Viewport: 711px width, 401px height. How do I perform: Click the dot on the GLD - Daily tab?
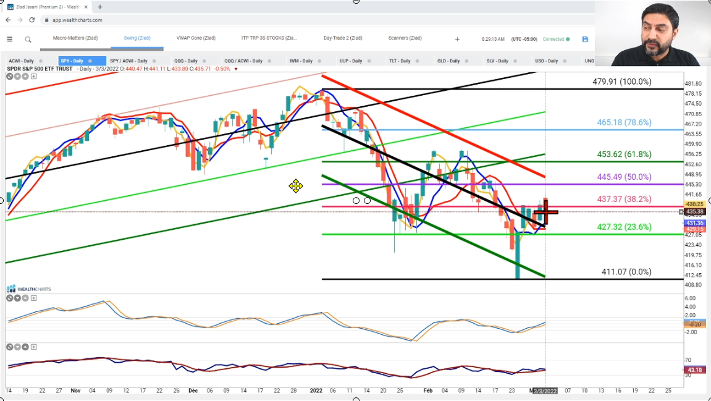coord(466,61)
